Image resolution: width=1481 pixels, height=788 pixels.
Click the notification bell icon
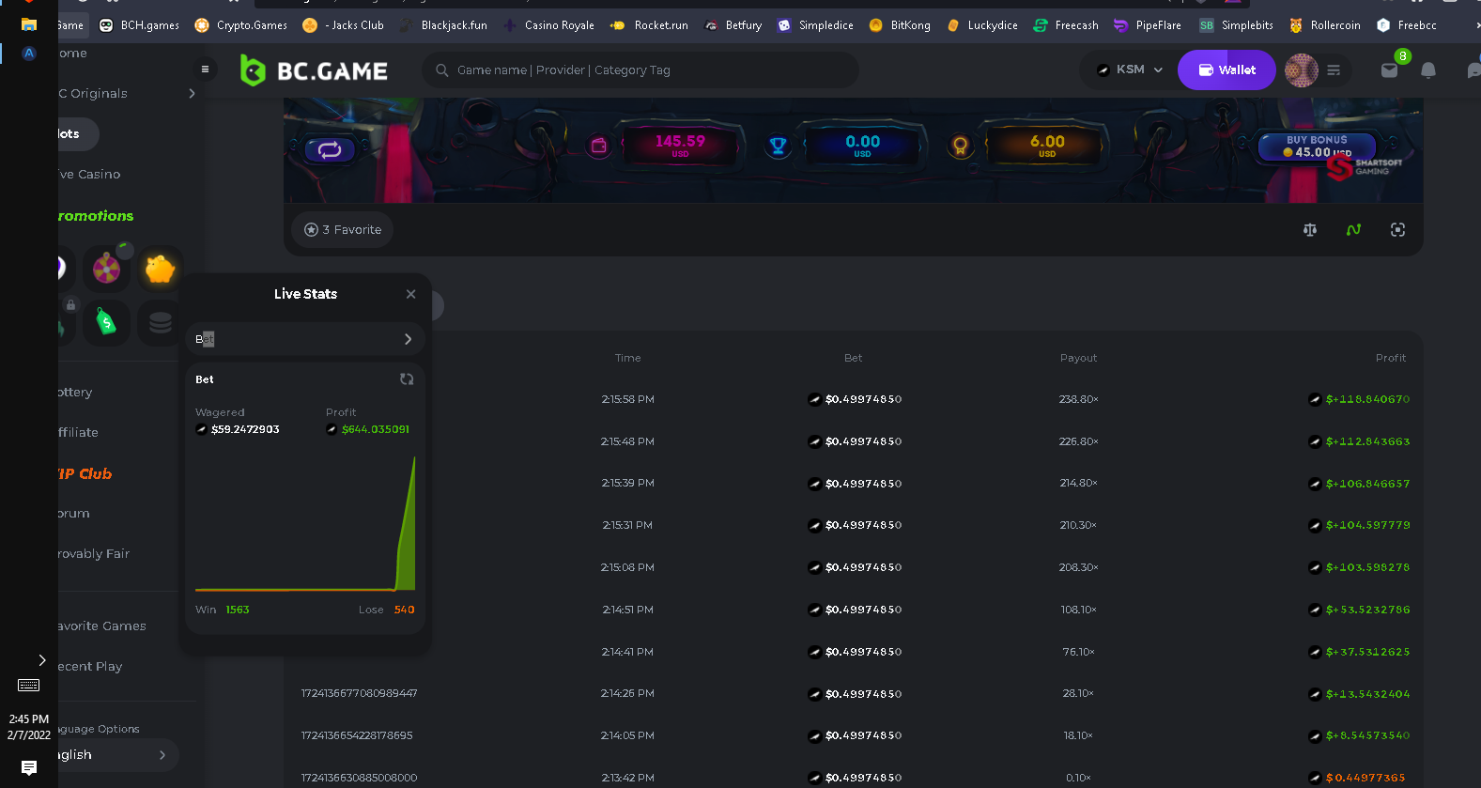coord(1427,70)
